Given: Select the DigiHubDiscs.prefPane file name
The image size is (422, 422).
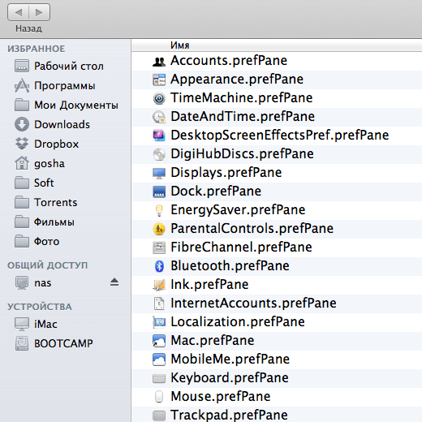Looking at the screenshot, I should tap(242, 154).
